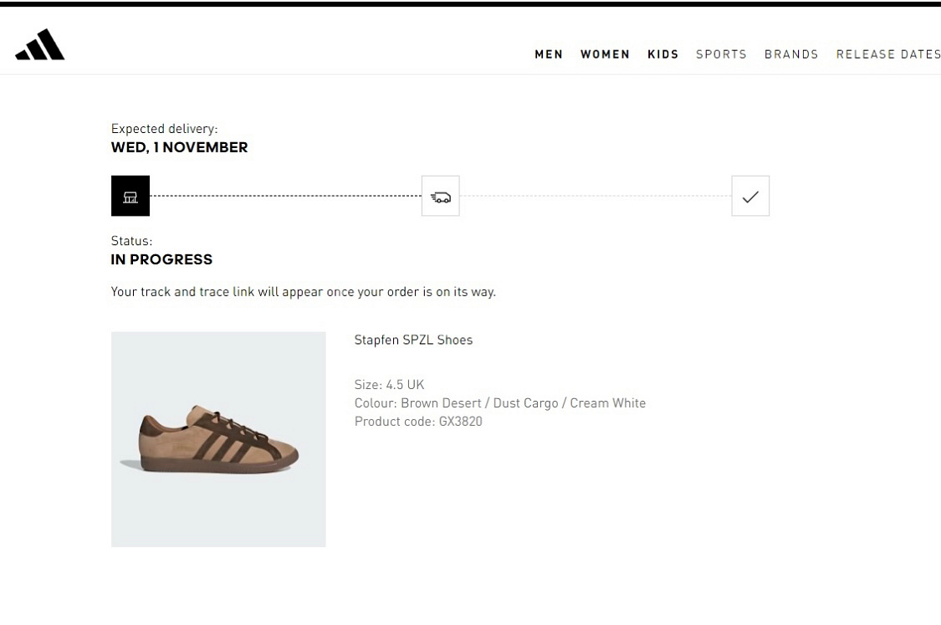Viewport: 941px width, 625px height.
Task: Click the track and trace link message
Action: [x=303, y=292]
